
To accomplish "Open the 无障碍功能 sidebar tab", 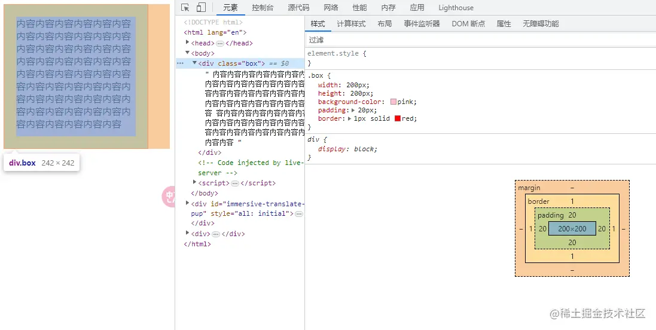I will tap(541, 24).
